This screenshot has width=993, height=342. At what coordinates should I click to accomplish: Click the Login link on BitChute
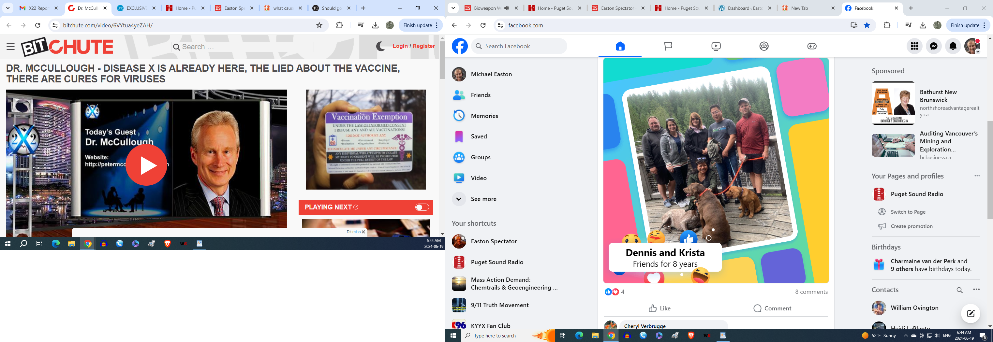400,46
